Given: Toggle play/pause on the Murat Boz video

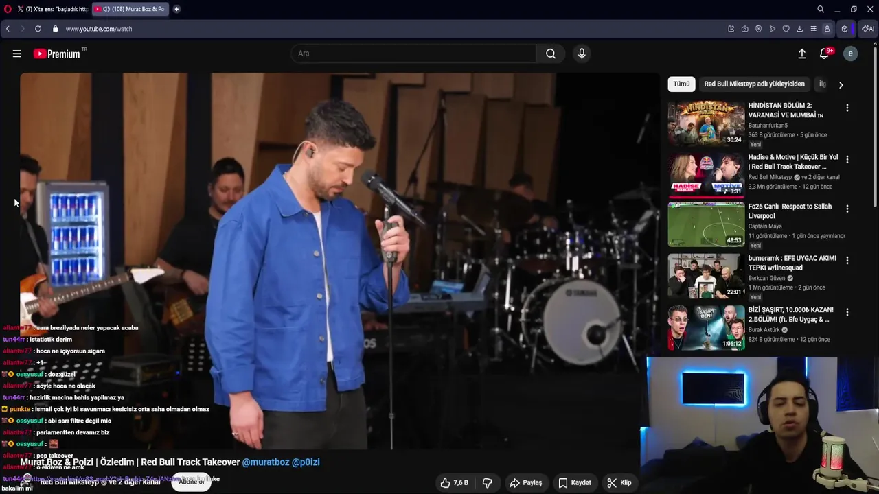Looking at the screenshot, I should click(340, 261).
